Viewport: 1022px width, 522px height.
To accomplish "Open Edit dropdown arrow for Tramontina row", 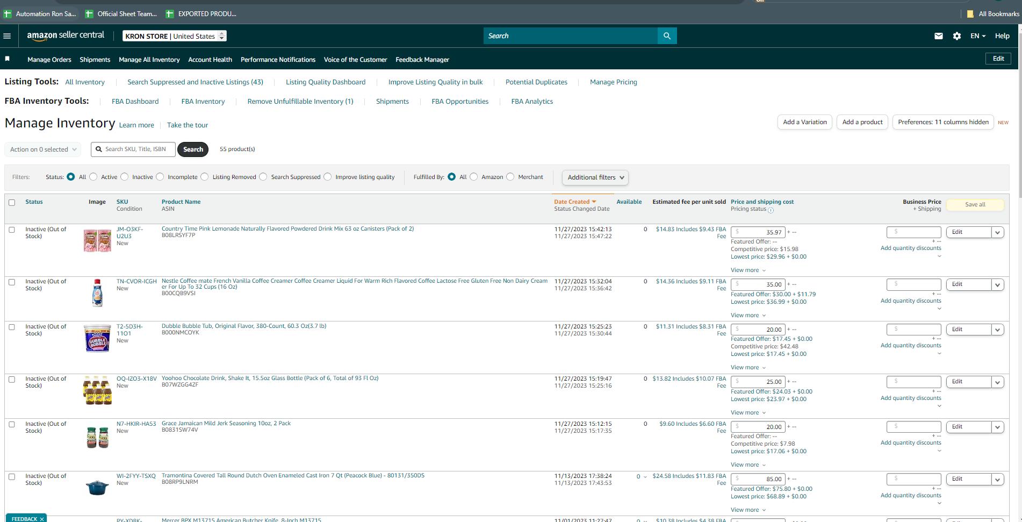I will tap(998, 479).
